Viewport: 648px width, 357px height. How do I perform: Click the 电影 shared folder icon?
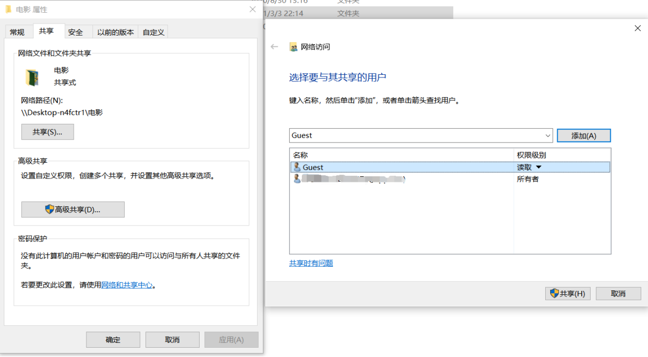32,78
